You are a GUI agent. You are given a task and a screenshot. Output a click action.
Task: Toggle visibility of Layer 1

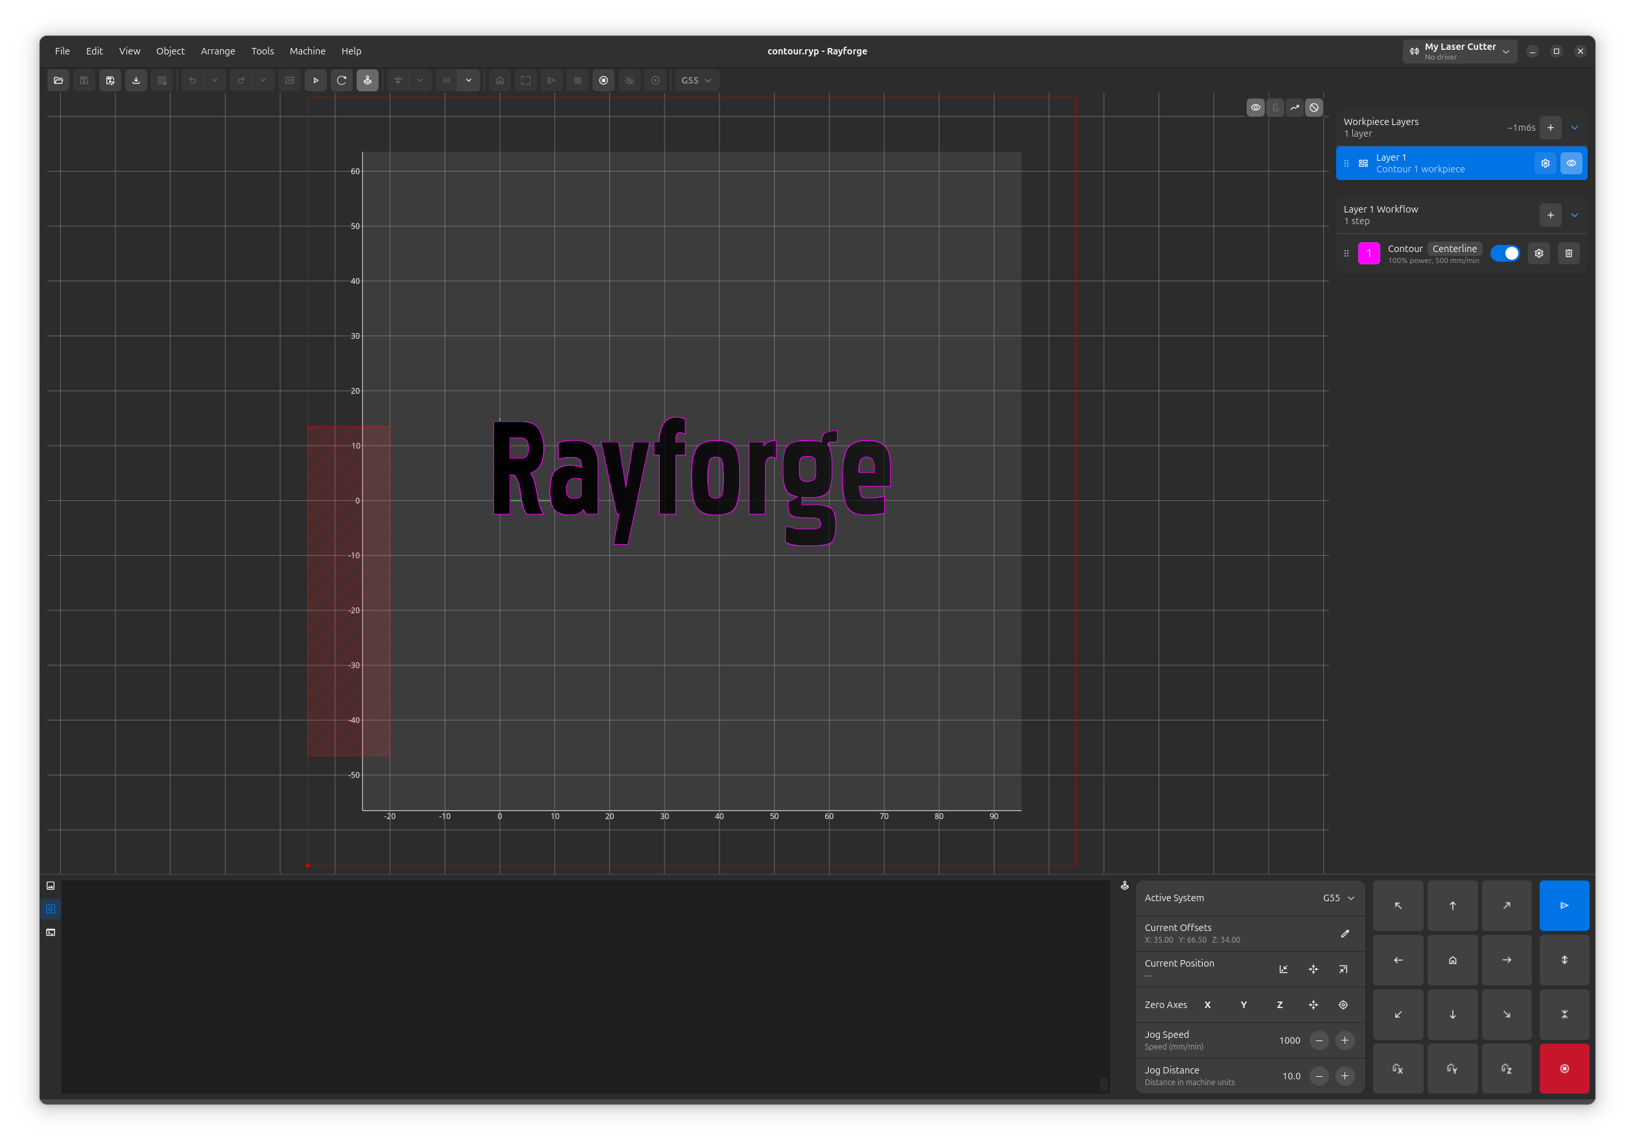pyautogui.click(x=1571, y=163)
